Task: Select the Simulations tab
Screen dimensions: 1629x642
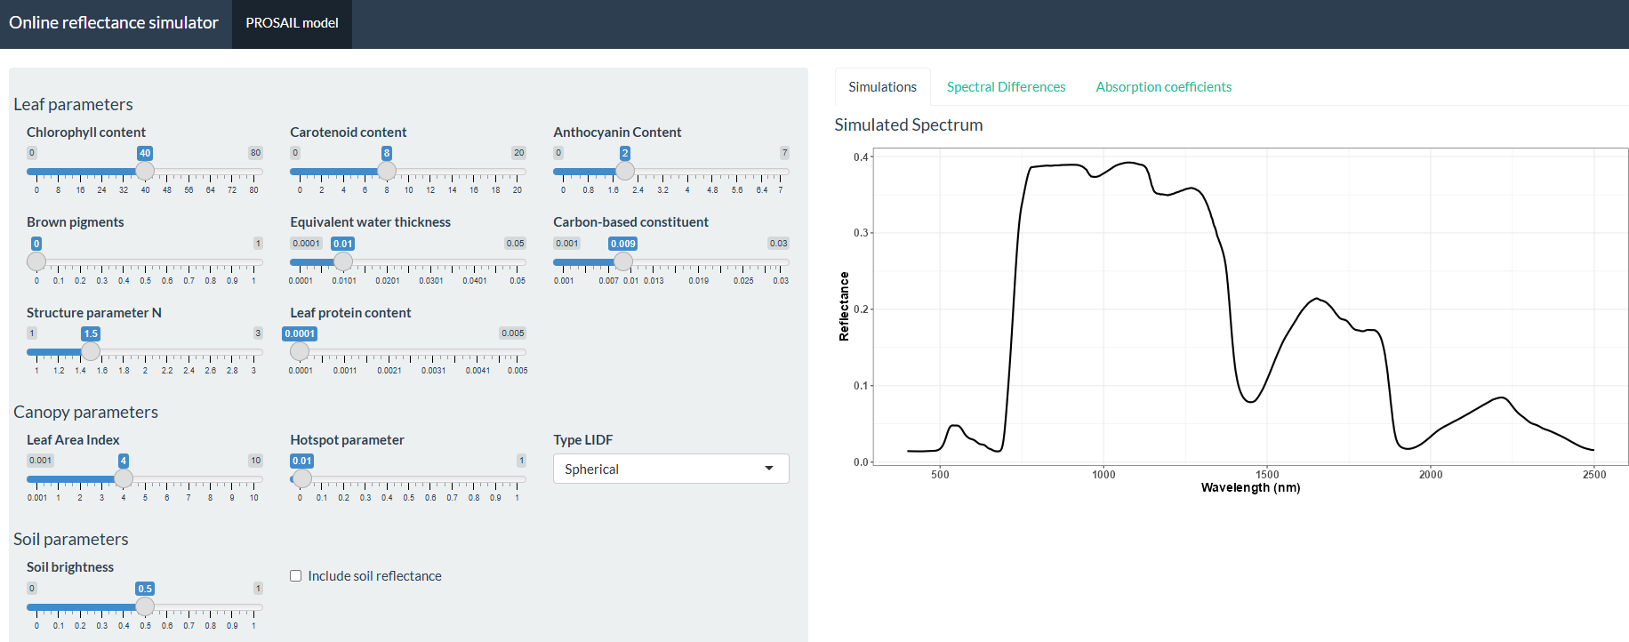Action: (882, 87)
